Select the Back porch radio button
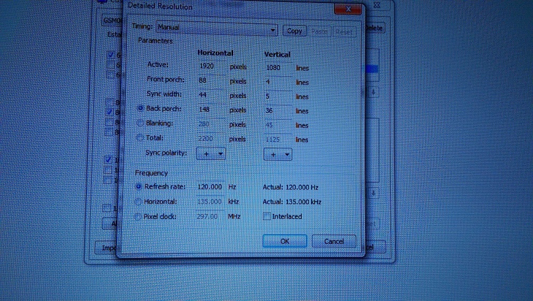The height and width of the screenshot is (301, 533). (x=140, y=108)
